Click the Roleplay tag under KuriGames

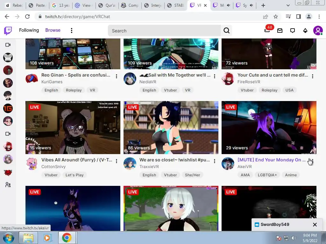74,90
